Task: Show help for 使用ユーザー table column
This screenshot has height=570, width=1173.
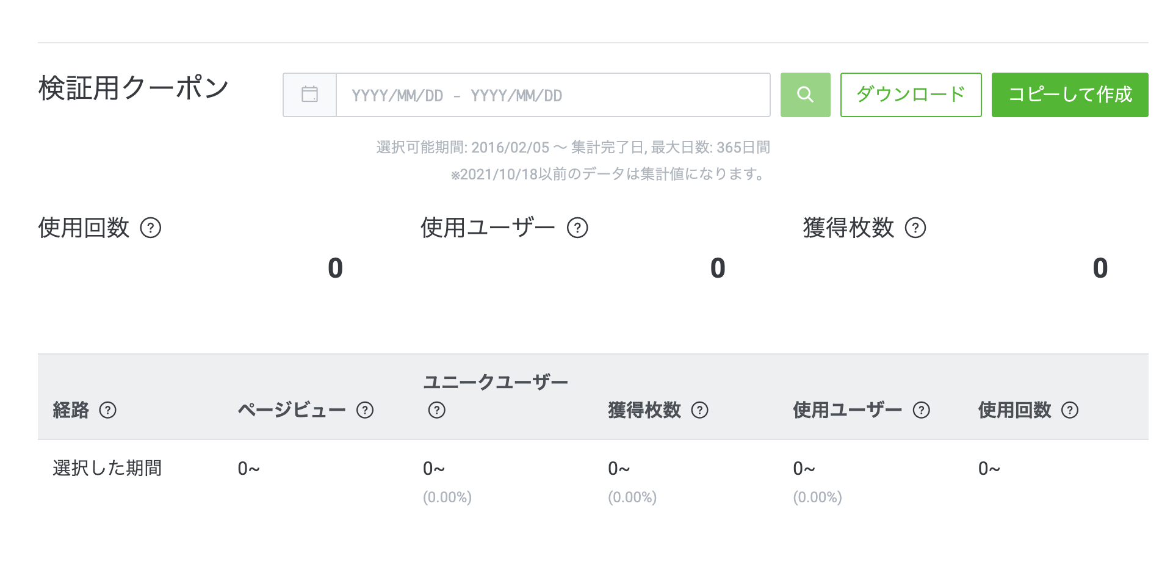Action: [x=921, y=410]
